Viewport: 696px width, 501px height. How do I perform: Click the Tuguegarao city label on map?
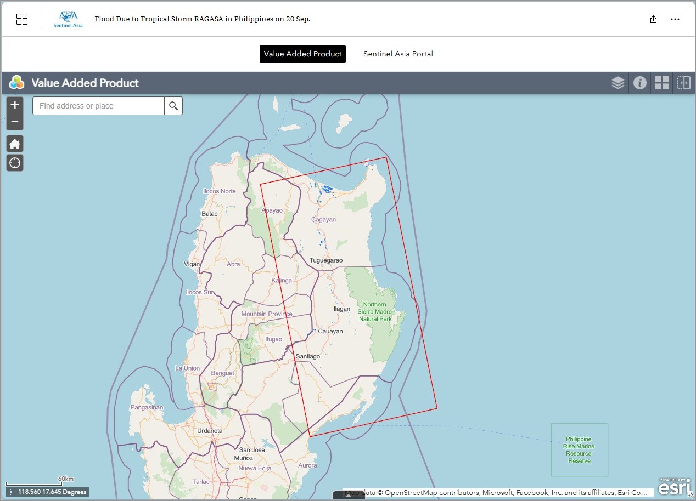(x=325, y=260)
